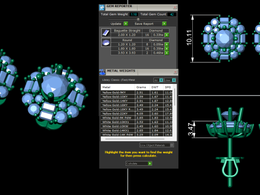Click the 3.93 X 3.93 round size cell
The image size is (260, 195).
[127, 53]
